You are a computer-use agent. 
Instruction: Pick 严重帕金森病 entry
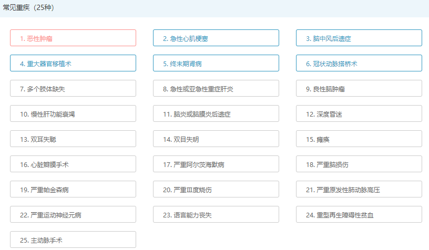[x=73, y=190]
